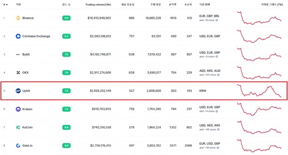Click info icon beside Binance '+8 more'
Viewport: 288px width, 155px height.
[217, 20]
